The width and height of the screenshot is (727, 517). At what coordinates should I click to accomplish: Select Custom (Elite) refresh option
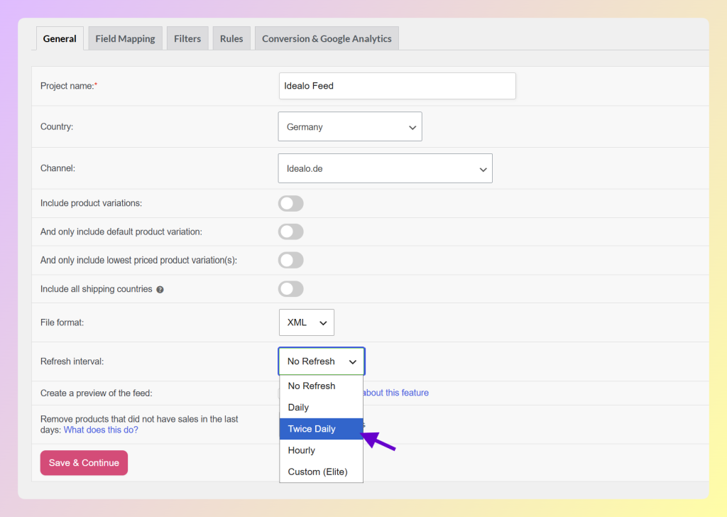[322, 472]
